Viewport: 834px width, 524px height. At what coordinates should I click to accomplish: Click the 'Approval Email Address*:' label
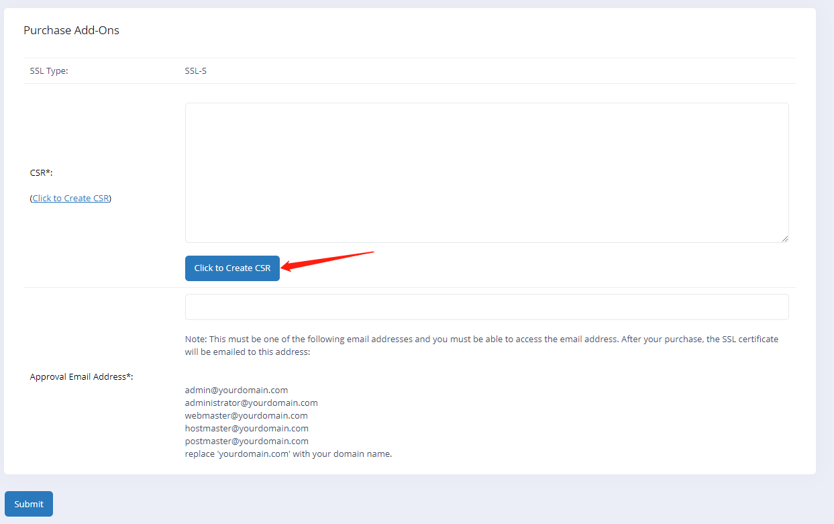pos(81,376)
